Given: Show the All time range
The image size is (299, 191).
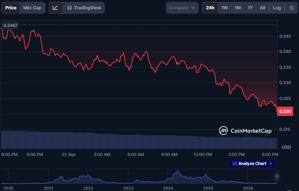Looking at the screenshot, I should [x=262, y=8].
